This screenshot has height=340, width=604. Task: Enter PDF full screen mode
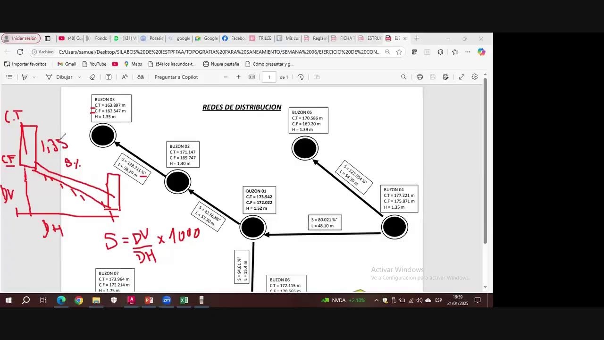click(x=461, y=77)
